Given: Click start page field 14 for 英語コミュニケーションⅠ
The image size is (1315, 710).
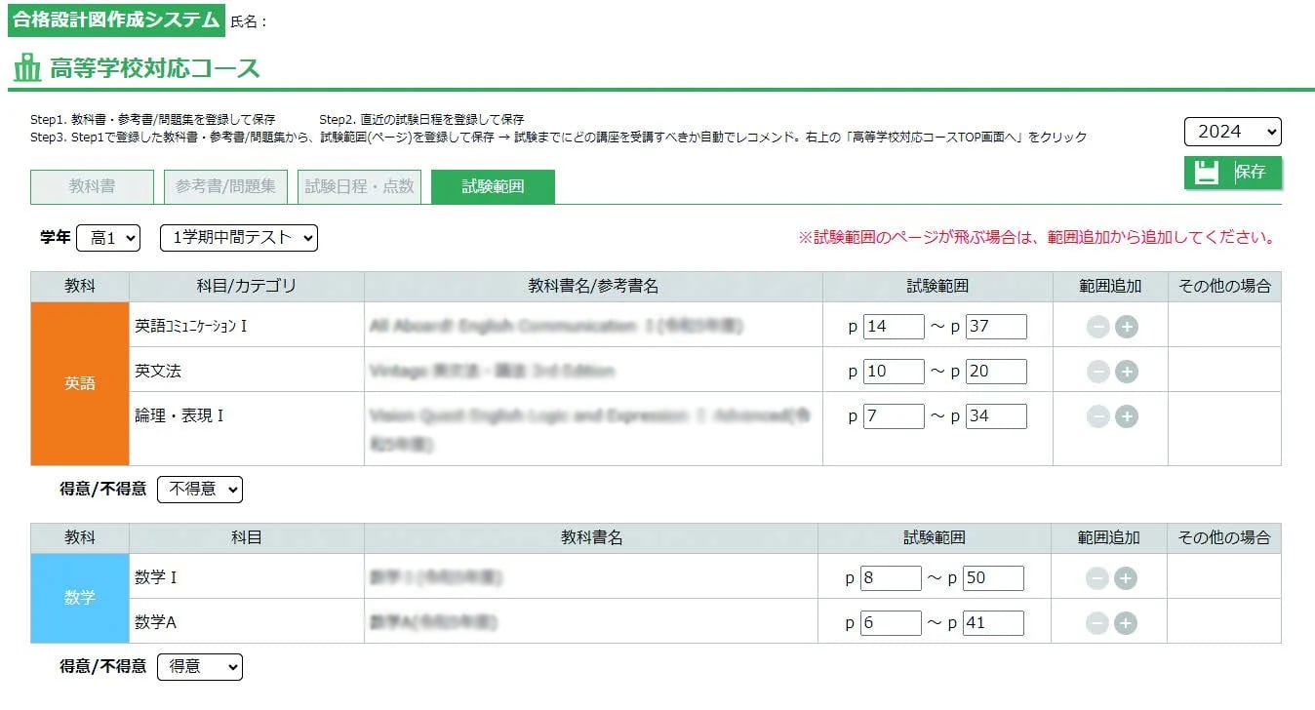Looking at the screenshot, I should tap(894, 327).
